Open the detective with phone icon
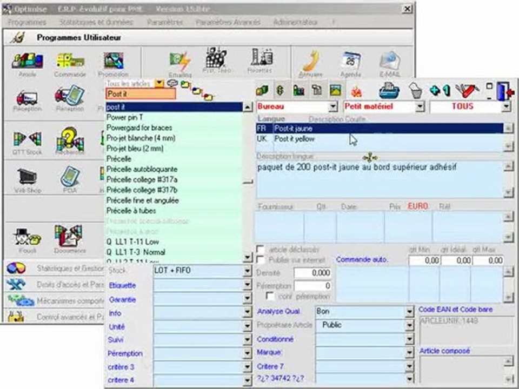This screenshot has width=519, height=389. 27,237
